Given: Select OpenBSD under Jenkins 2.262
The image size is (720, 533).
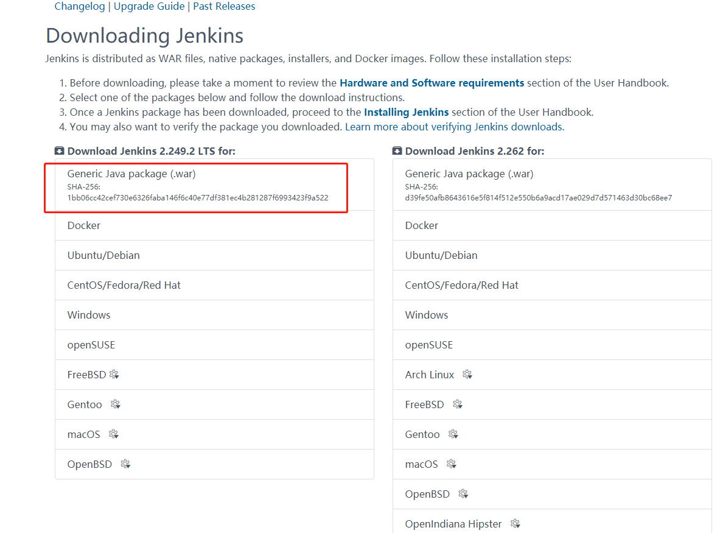Looking at the screenshot, I should [x=553, y=495].
